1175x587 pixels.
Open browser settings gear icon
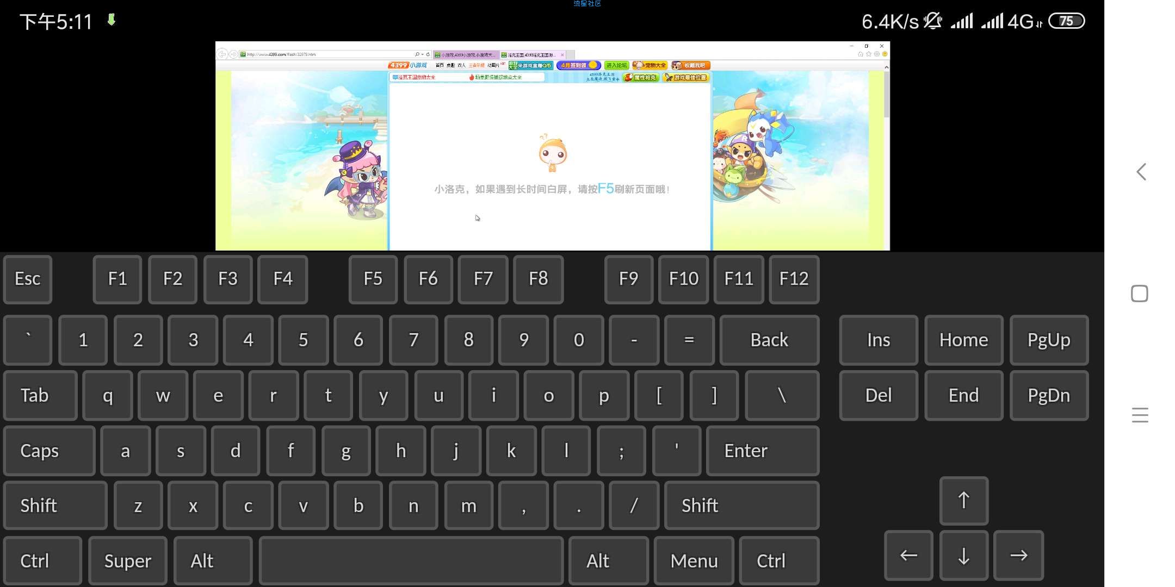877,54
